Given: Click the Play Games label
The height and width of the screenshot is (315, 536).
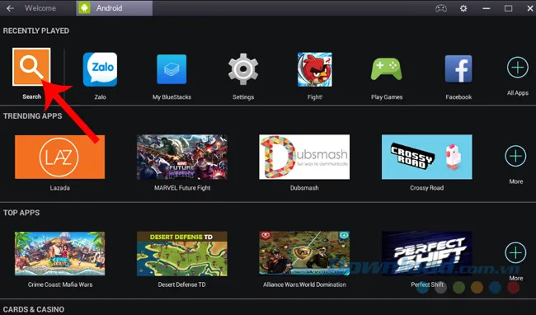Looking at the screenshot, I should tap(387, 97).
